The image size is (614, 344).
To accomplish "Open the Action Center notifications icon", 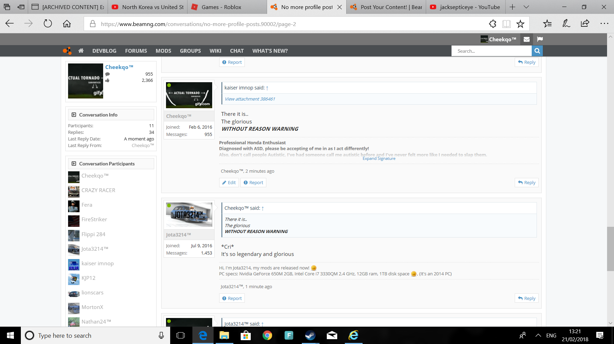I will (x=600, y=335).
